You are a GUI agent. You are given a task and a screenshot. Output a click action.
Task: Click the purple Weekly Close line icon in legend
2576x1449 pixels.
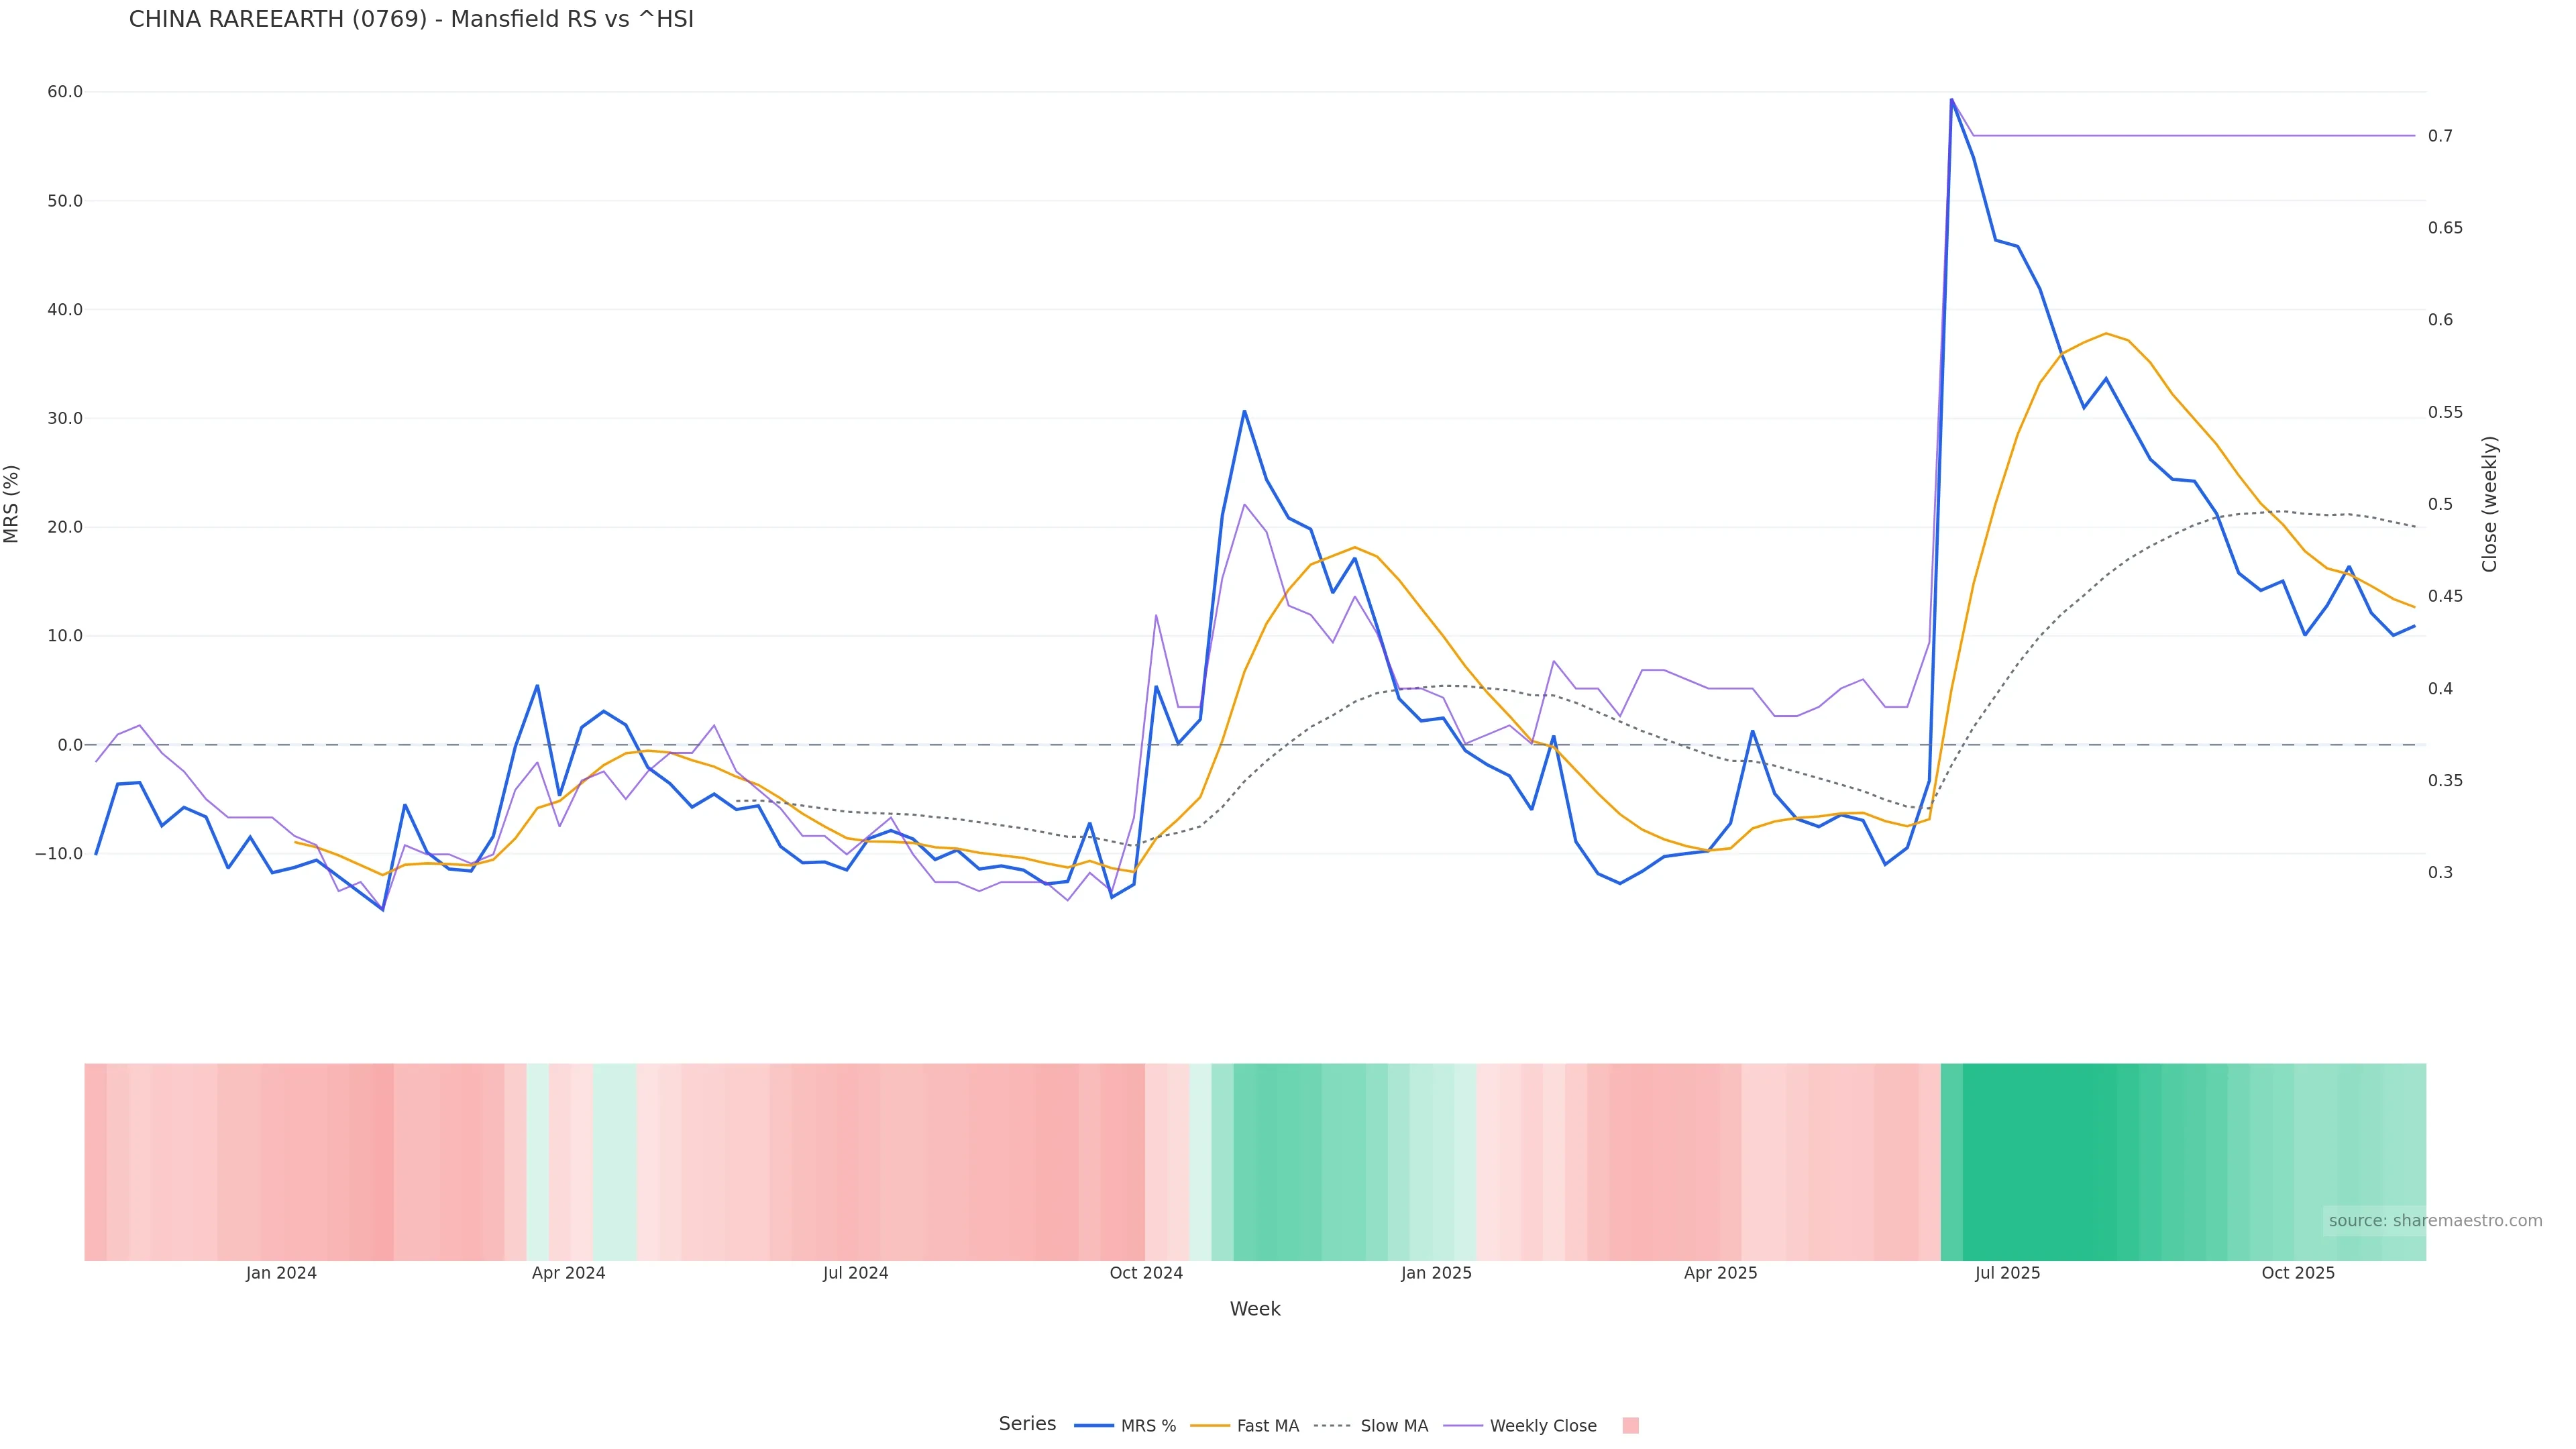pyautogui.click(x=1463, y=1426)
